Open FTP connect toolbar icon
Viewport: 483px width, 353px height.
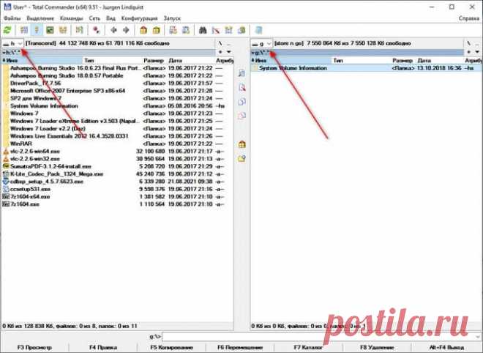pos(173,30)
